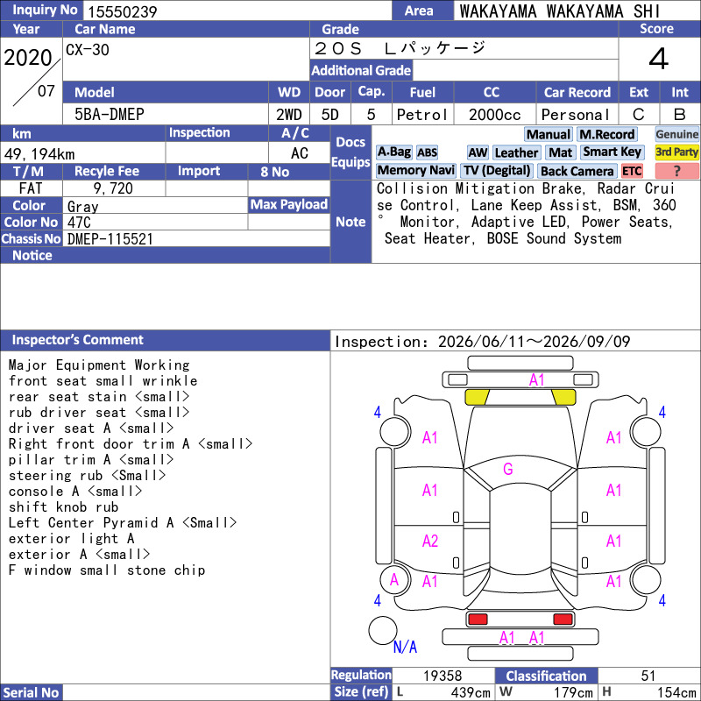Click the Manual equipment badge

(x=548, y=134)
